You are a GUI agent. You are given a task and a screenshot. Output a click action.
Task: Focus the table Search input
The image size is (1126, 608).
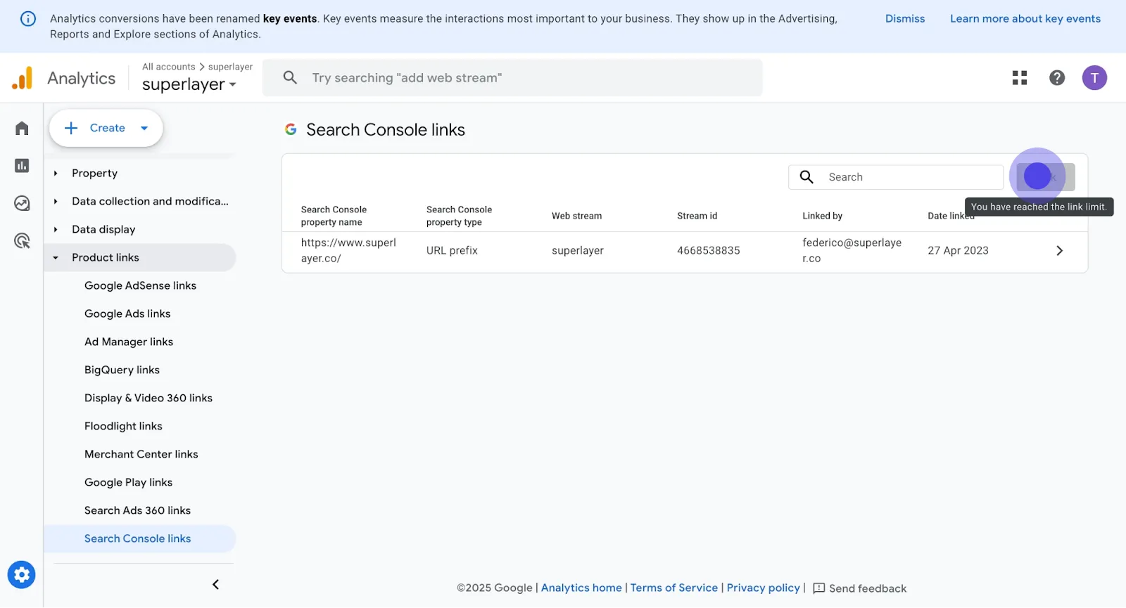coord(896,177)
